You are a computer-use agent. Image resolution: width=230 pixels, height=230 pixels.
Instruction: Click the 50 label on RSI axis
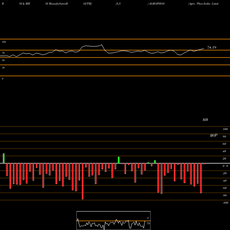coord(3,60)
